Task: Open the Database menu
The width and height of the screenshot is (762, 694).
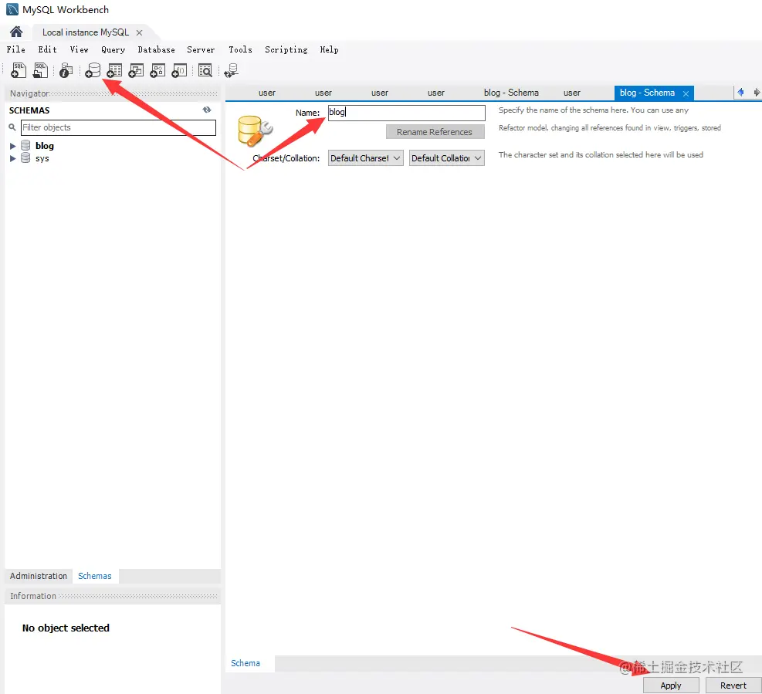Action: point(156,49)
